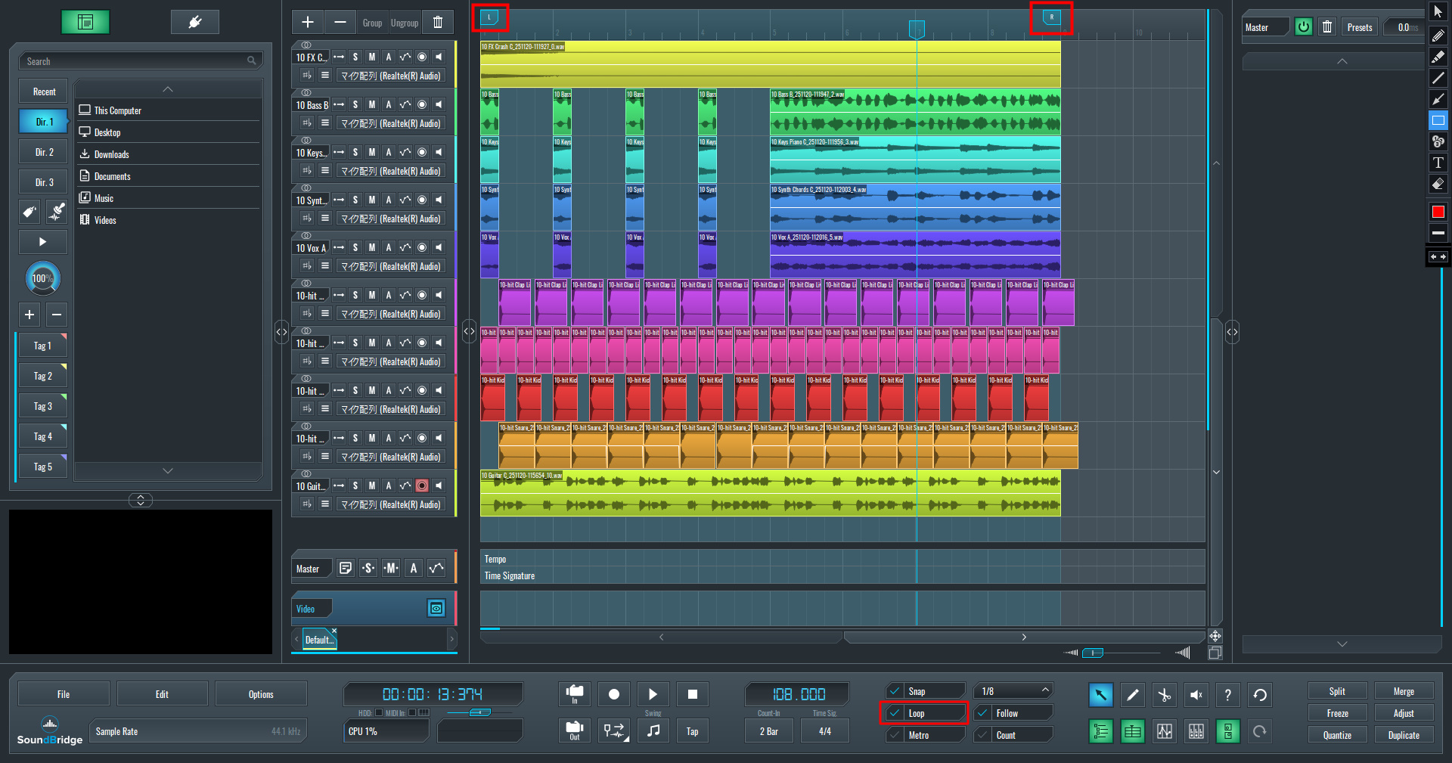The height and width of the screenshot is (763, 1452).
Task: Select the Text tool in right toolbar
Action: click(x=1438, y=163)
